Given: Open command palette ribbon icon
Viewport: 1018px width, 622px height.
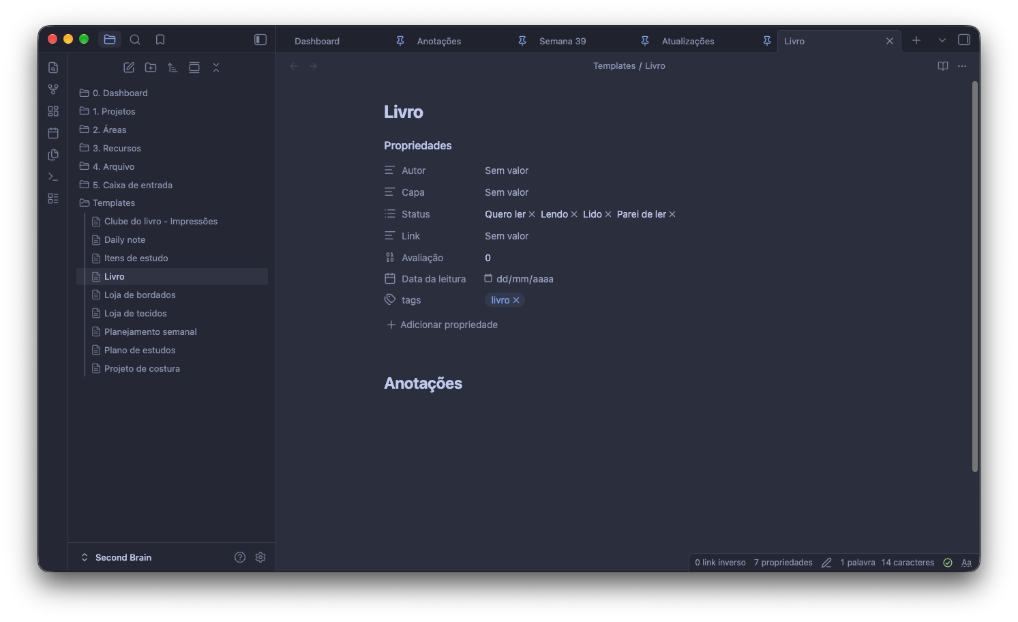Looking at the screenshot, I should click(53, 177).
